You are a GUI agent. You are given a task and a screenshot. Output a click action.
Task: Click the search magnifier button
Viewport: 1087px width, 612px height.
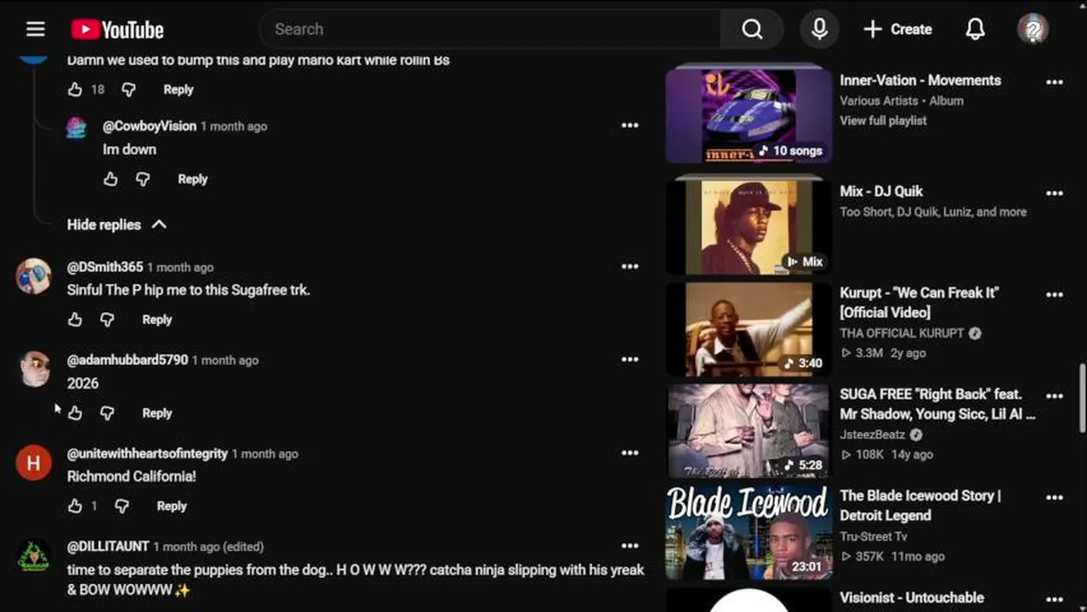tap(752, 29)
